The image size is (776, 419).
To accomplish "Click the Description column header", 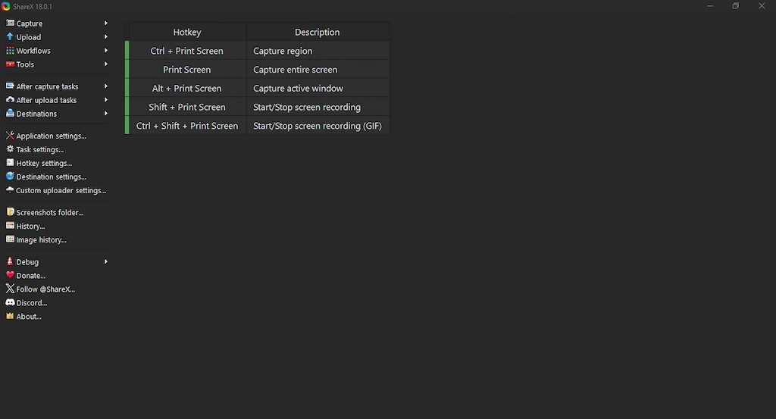I will coord(318,32).
